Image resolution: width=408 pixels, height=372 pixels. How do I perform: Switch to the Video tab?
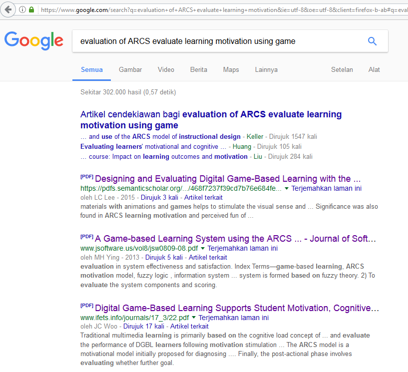[166, 70]
